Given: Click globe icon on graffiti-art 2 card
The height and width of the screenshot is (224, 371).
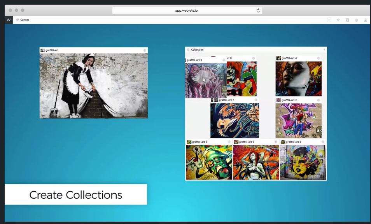Looking at the screenshot, I should pos(318,100).
